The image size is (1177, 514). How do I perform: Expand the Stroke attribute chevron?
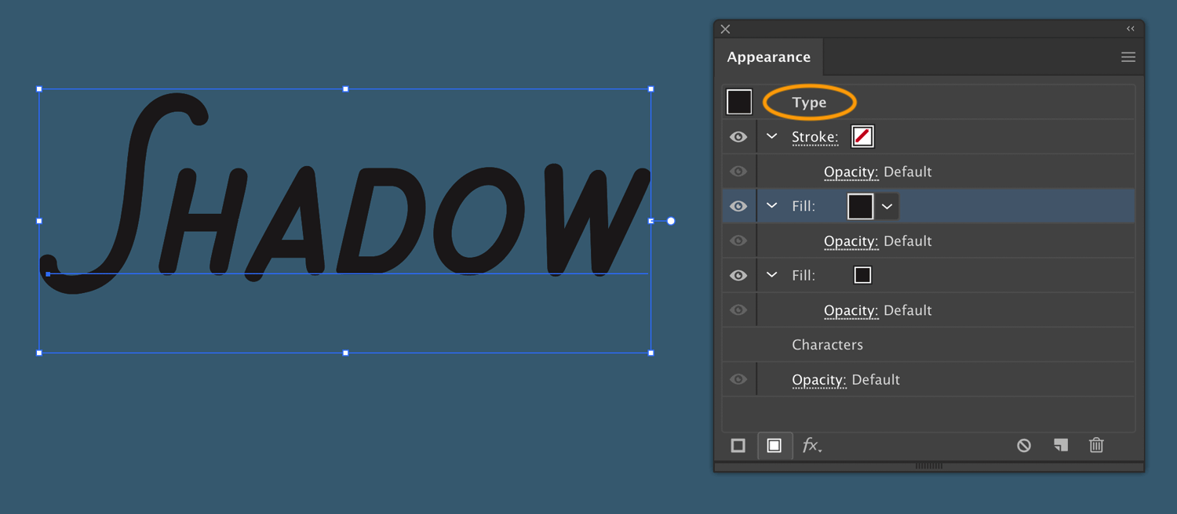point(771,136)
